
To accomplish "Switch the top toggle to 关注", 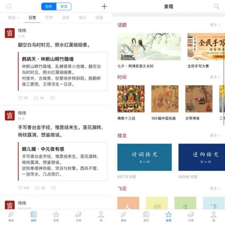I will pos(64,6).
